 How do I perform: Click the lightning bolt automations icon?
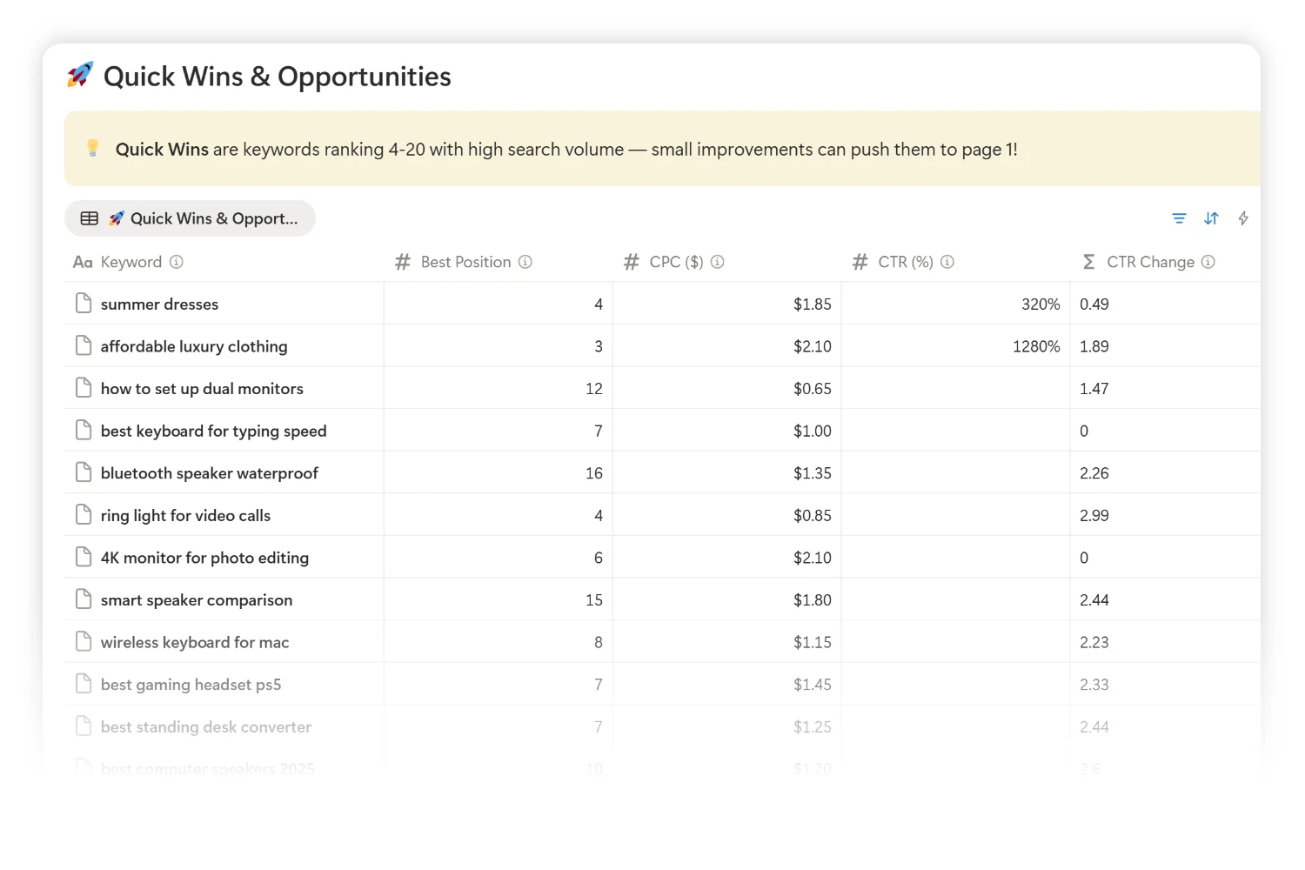click(x=1243, y=218)
